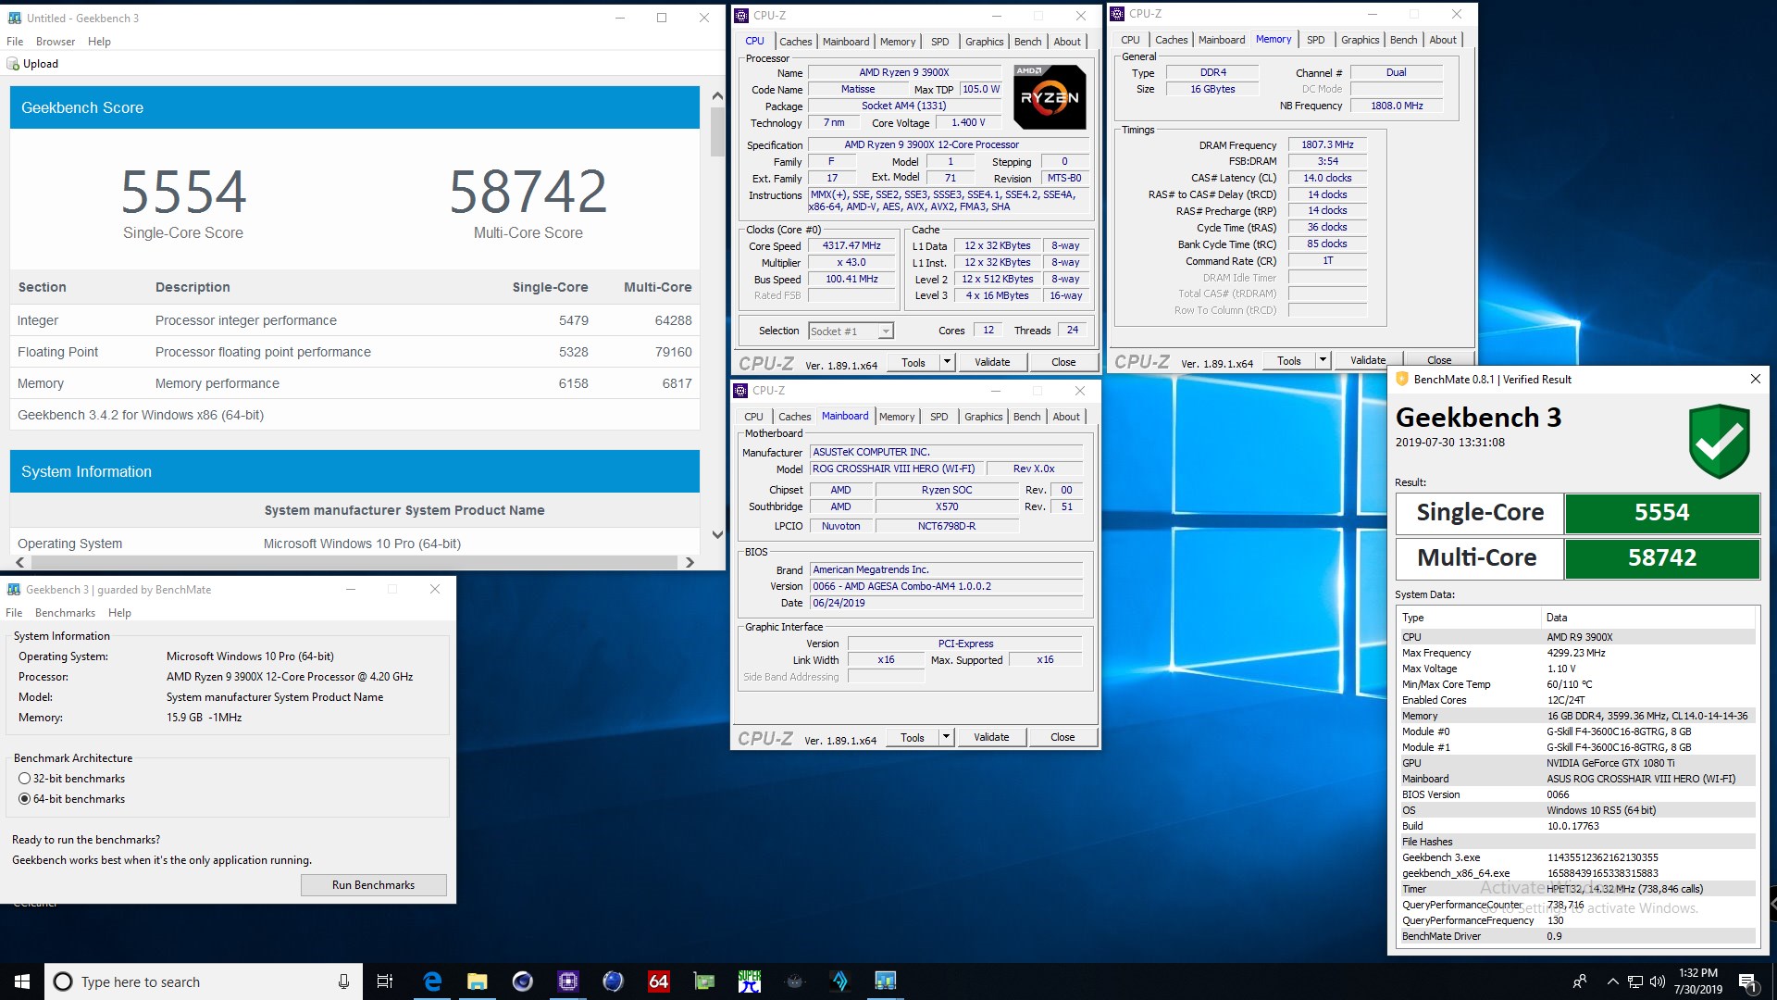Expand Tools dropdown in CPU-Z Mainboard window

(x=947, y=737)
